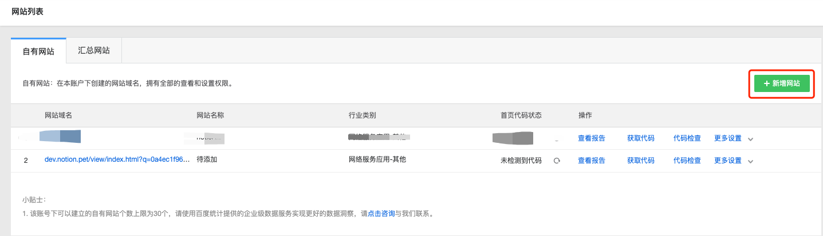Open 更多设置 link in dev.notion.pet row

[x=728, y=161]
